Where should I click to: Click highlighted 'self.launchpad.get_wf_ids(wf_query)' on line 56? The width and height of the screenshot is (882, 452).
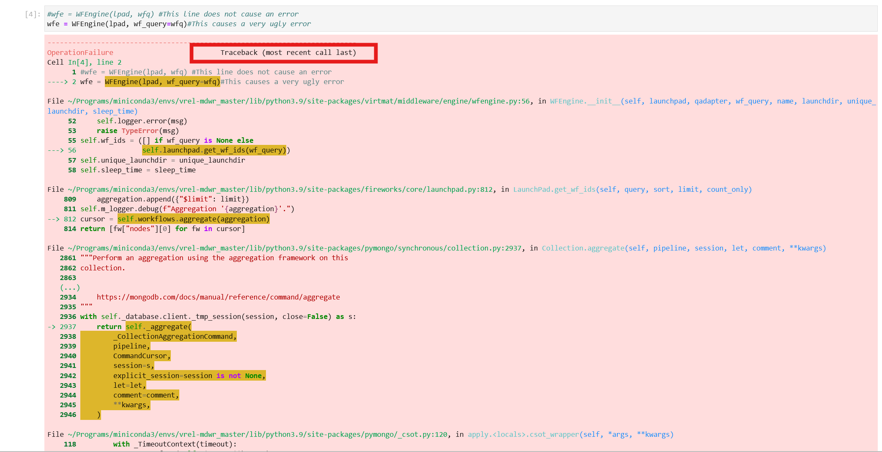(x=214, y=150)
